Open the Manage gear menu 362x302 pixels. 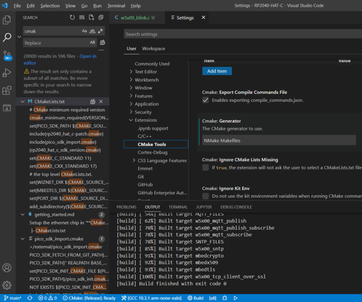(7, 285)
